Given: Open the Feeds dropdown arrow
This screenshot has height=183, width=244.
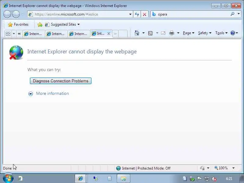Looking at the screenshot, I should [157, 33].
